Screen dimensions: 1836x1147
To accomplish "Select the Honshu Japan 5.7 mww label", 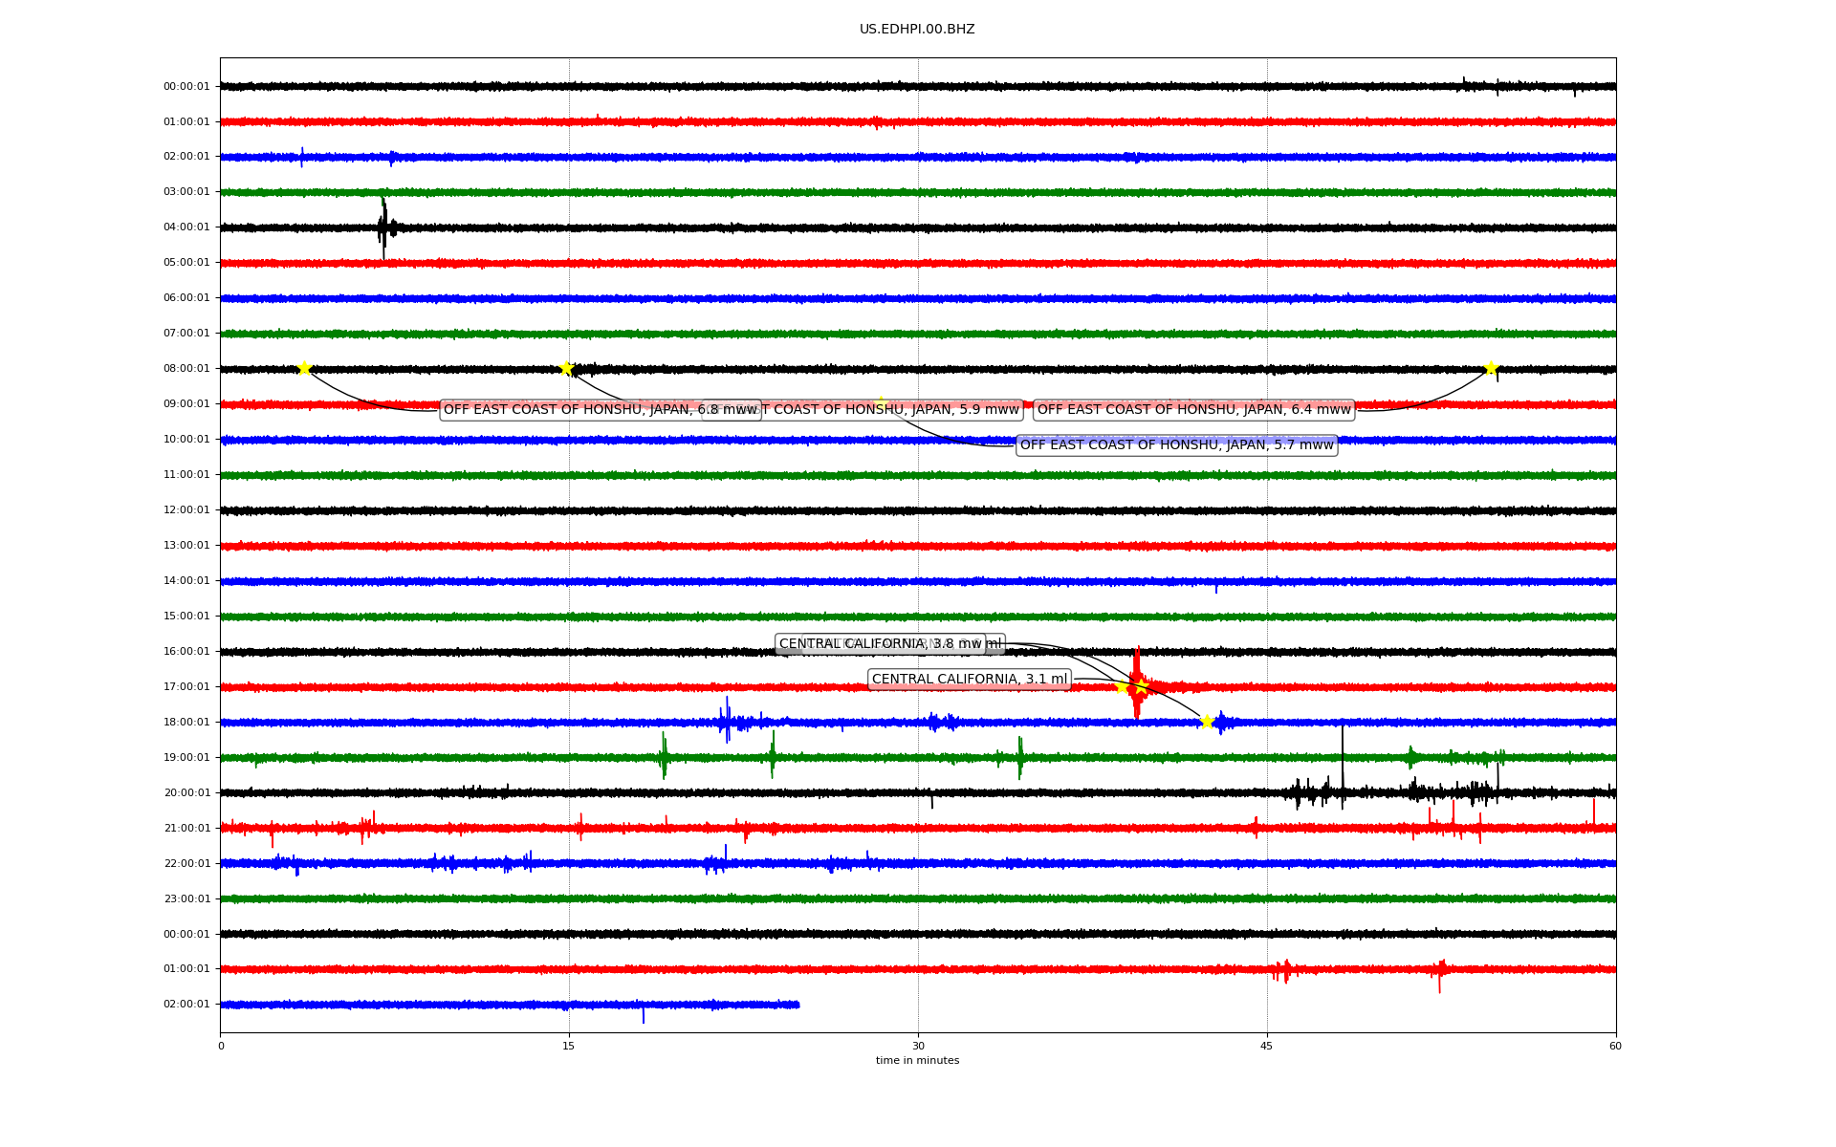I will [1176, 445].
